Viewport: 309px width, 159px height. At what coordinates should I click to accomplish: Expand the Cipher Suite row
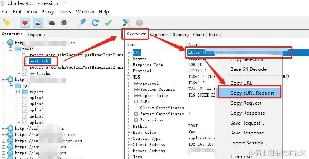click(x=136, y=95)
